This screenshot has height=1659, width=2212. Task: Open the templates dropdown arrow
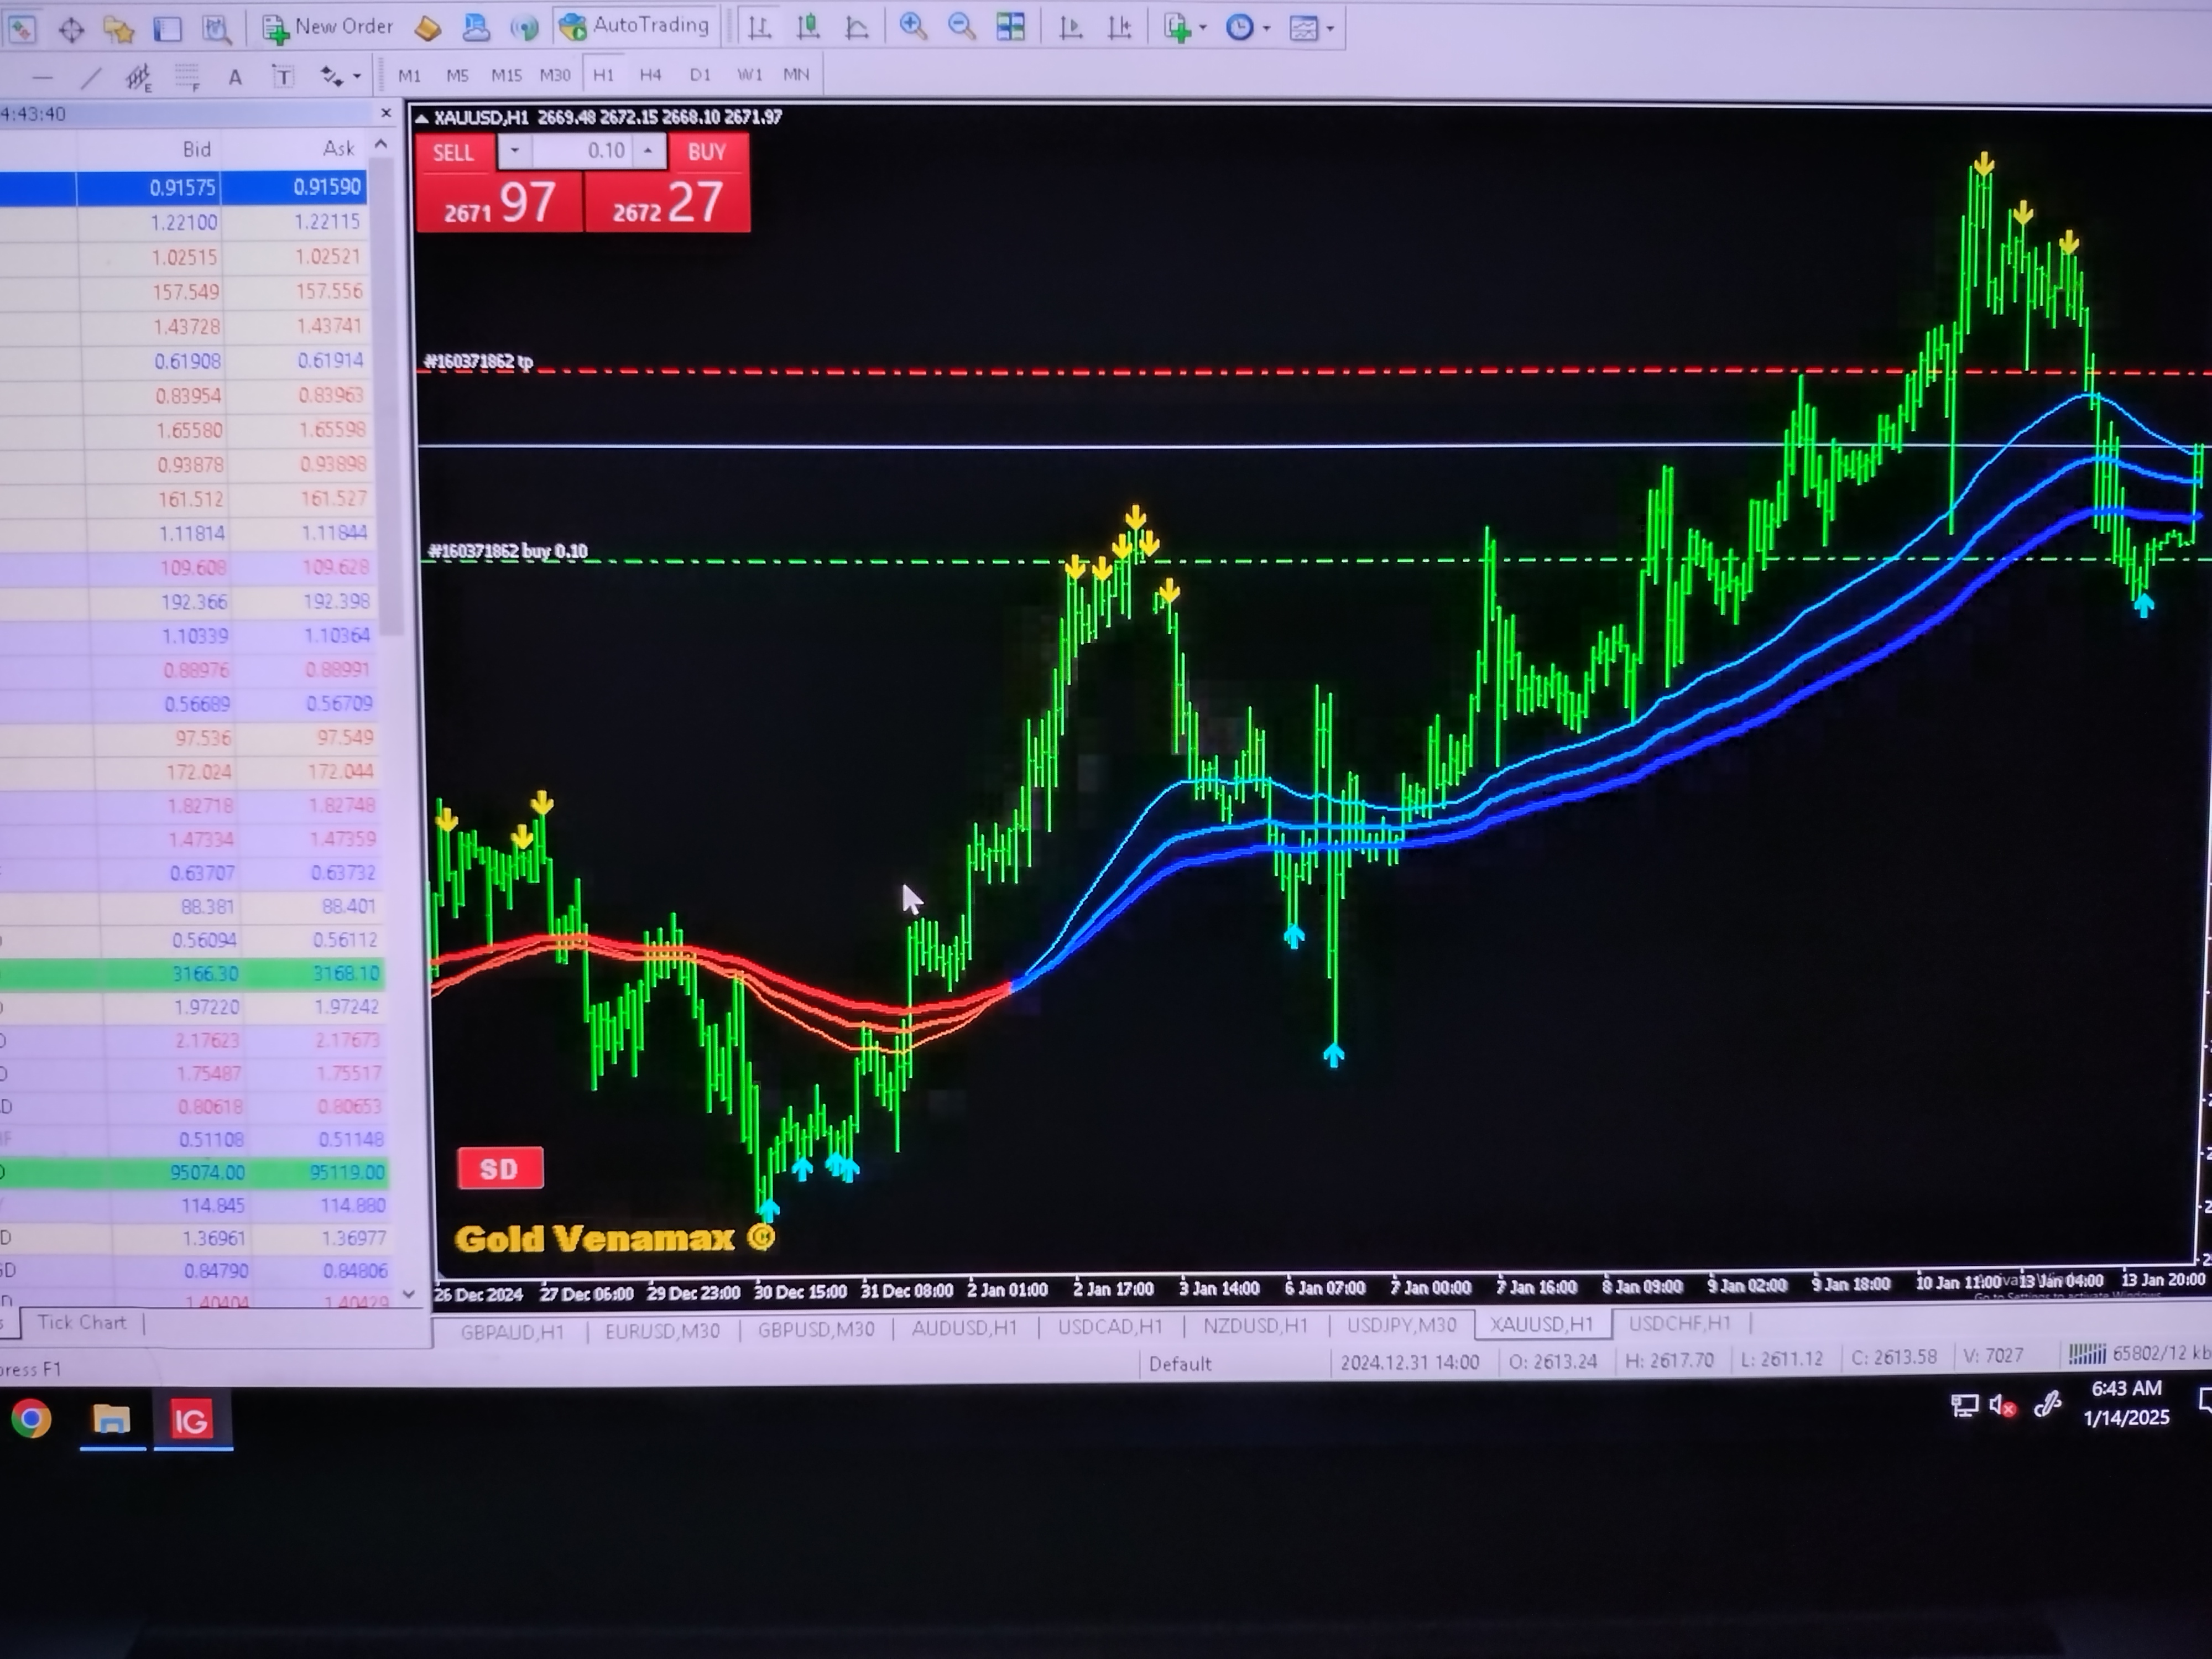tap(1330, 28)
